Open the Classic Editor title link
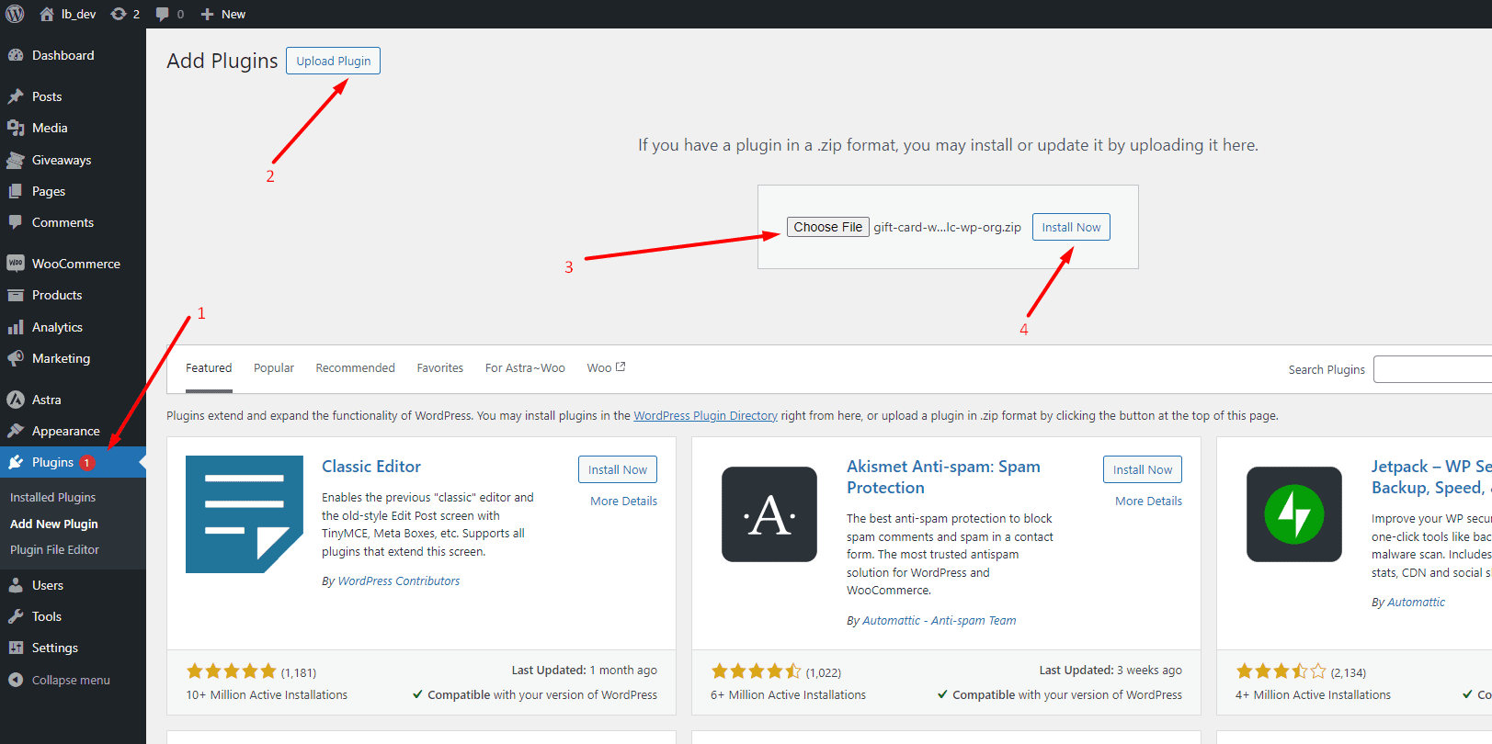 (x=371, y=467)
